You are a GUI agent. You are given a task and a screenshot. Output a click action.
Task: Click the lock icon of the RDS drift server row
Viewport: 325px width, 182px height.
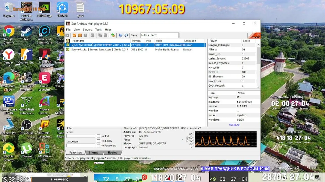[x=68, y=45]
